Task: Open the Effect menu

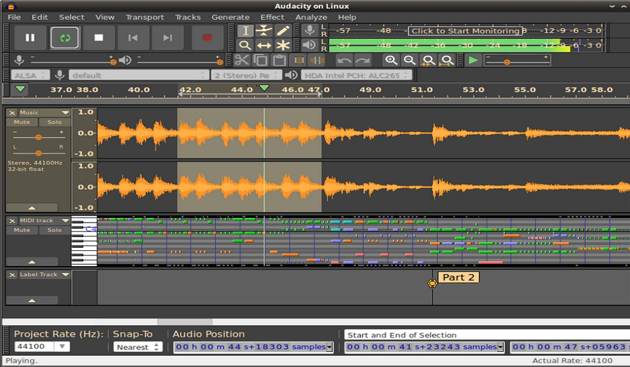Action: click(x=272, y=17)
